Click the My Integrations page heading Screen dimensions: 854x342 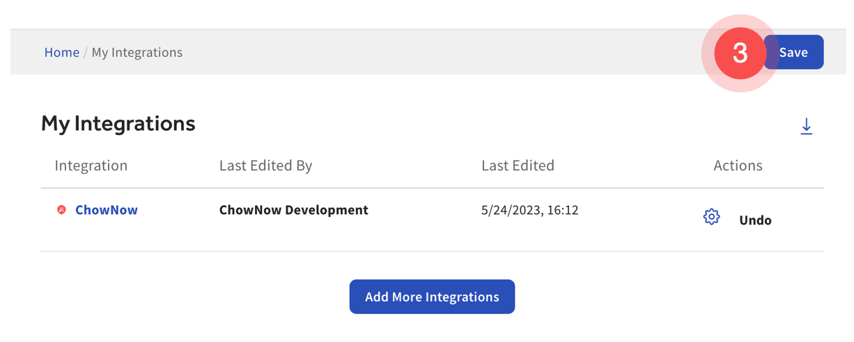pos(118,124)
